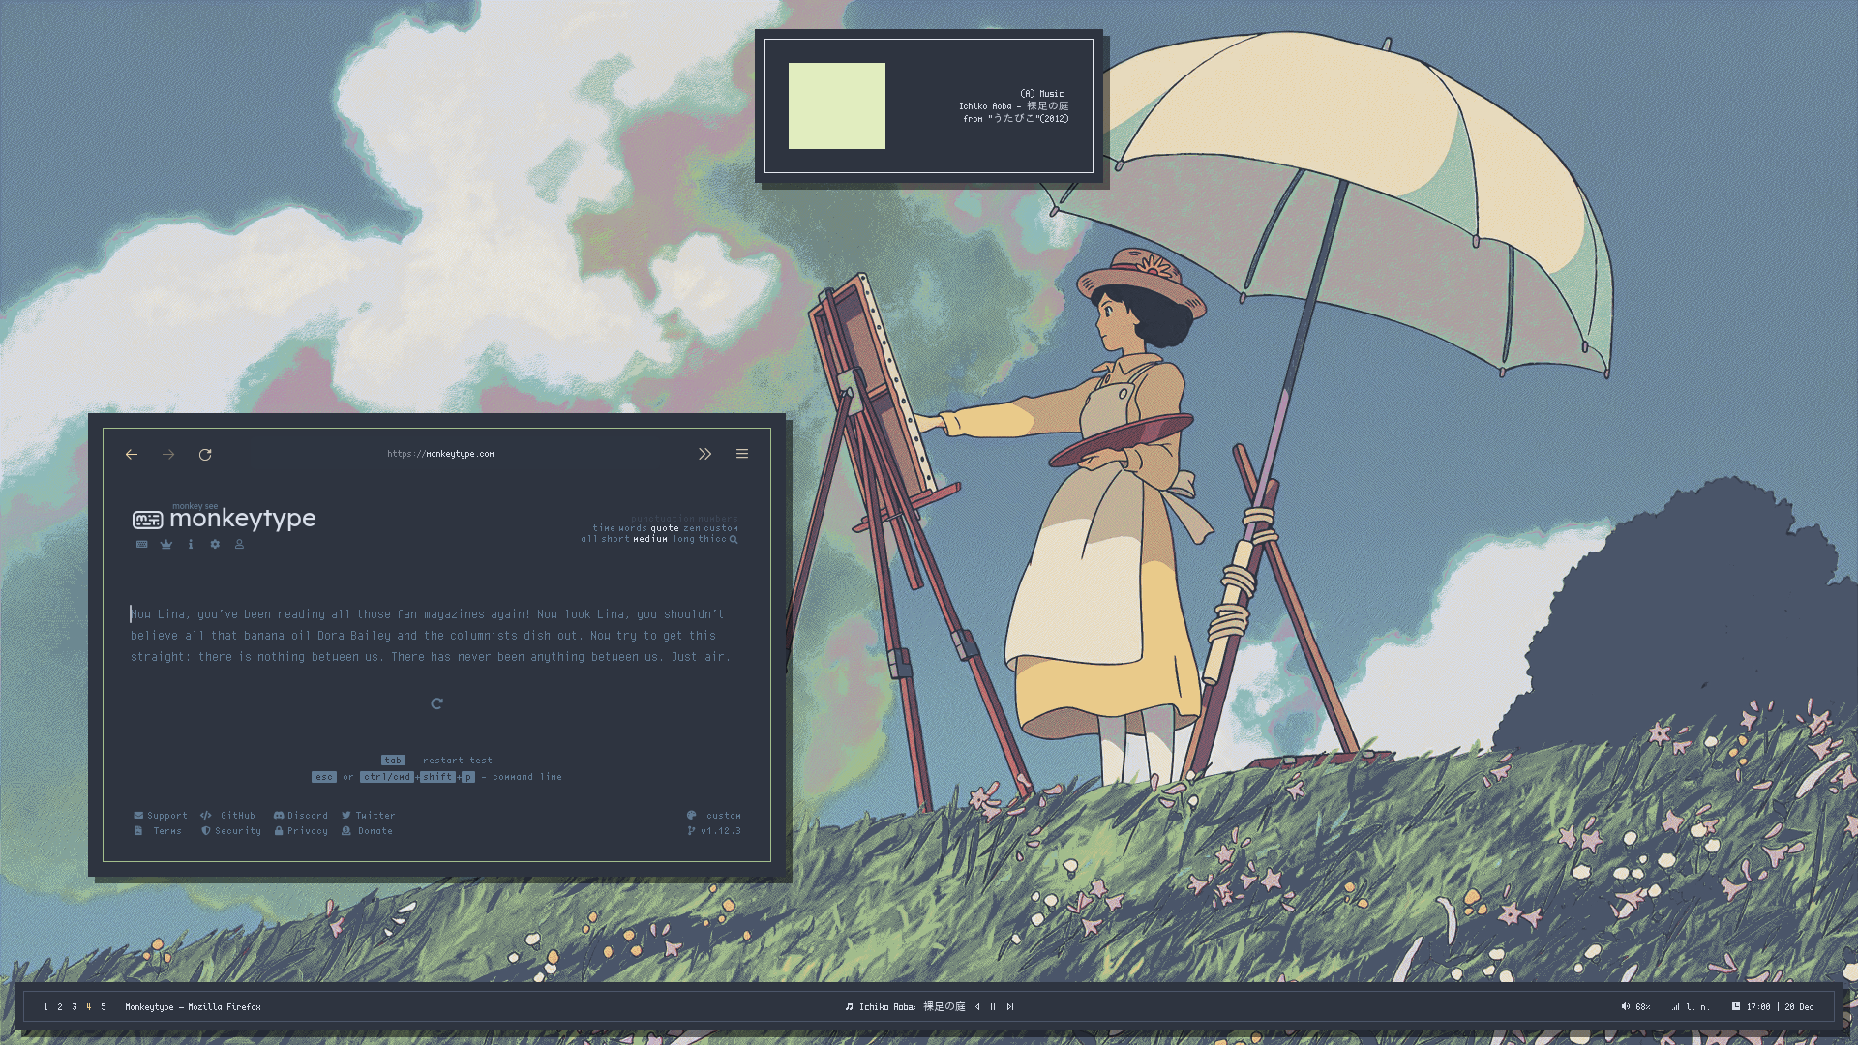Set quote length to short
Viewport: 1858px width, 1045px height.
(614, 539)
